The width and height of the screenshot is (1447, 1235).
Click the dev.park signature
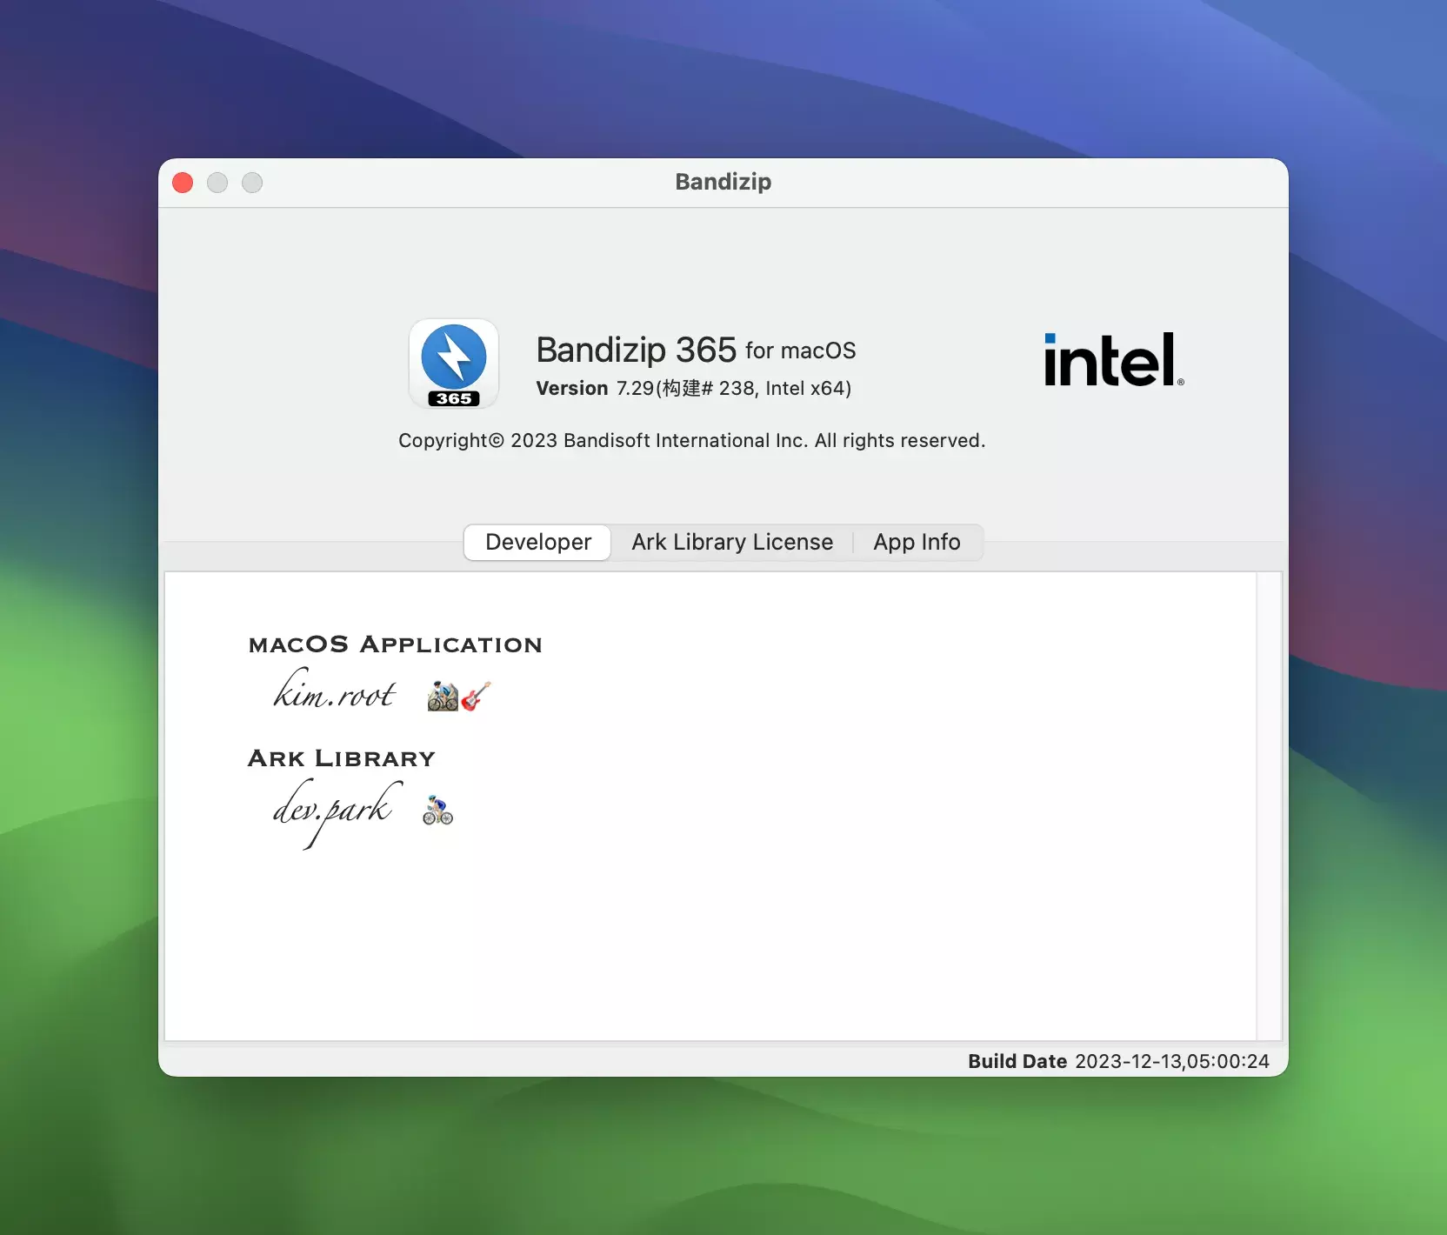coord(337,812)
